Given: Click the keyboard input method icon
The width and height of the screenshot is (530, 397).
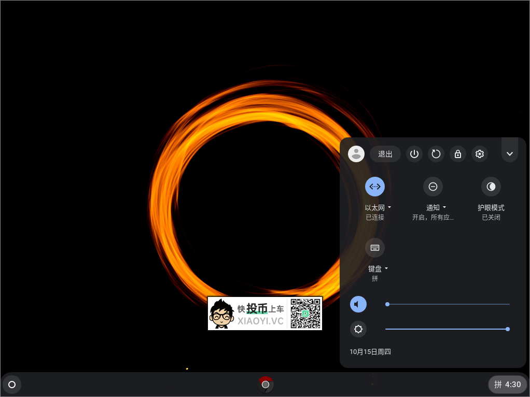Looking at the screenshot, I should (x=375, y=248).
